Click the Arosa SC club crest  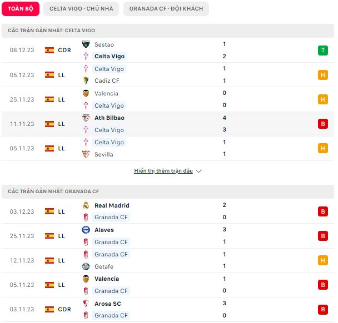(86, 304)
